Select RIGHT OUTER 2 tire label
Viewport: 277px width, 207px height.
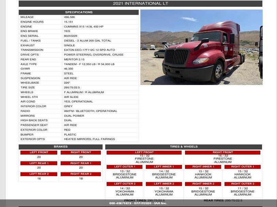(x=243, y=184)
